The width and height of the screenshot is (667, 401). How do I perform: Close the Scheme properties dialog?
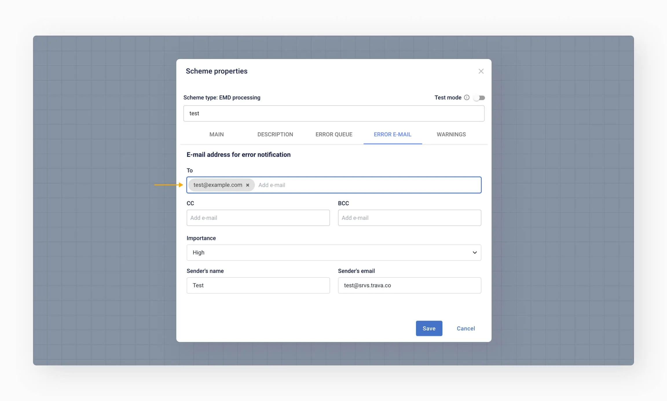pos(481,71)
